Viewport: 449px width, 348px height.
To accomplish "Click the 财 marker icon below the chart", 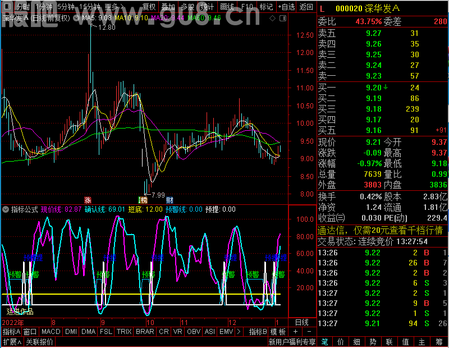I will [x=169, y=200].
